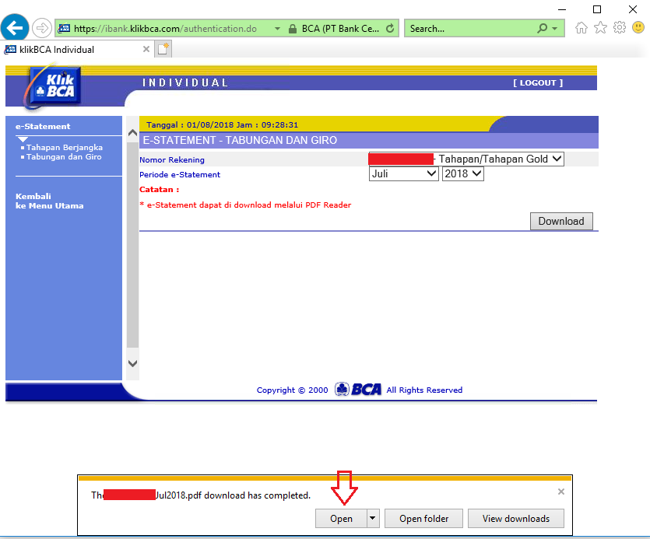Click the BCA logo in footer

pyautogui.click(x=358, y=390)
